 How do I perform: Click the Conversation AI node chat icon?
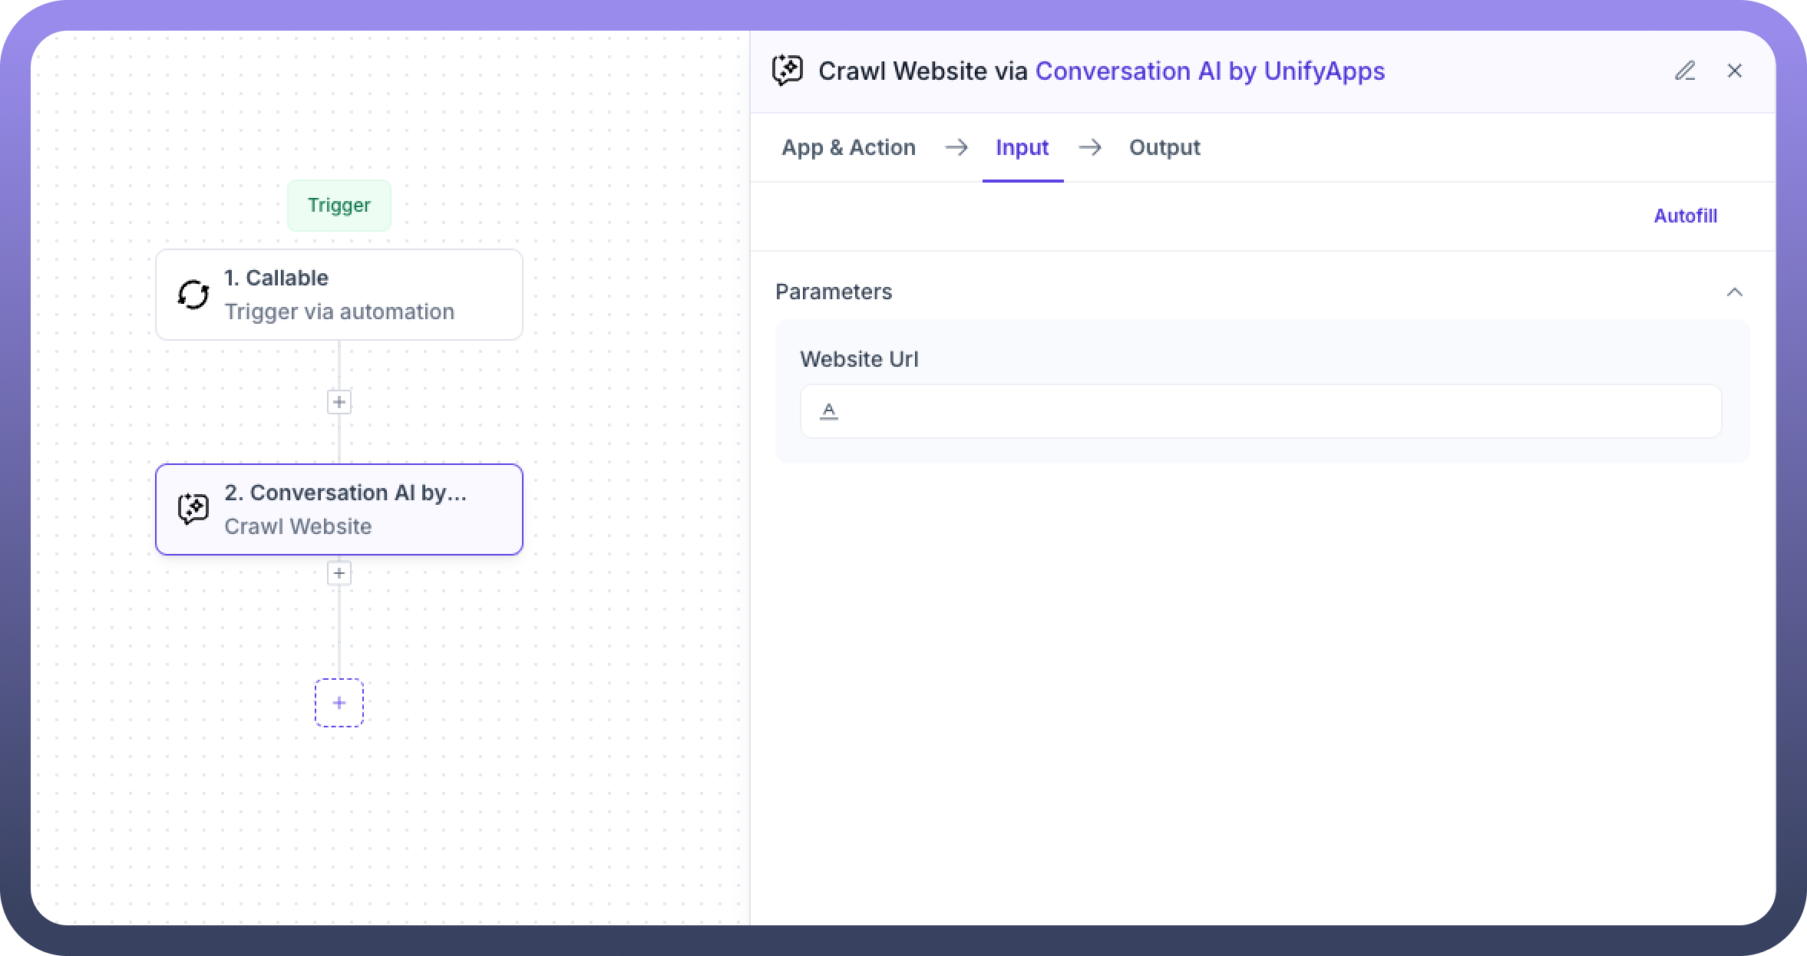pyautogui.click(x=193, y=509)
